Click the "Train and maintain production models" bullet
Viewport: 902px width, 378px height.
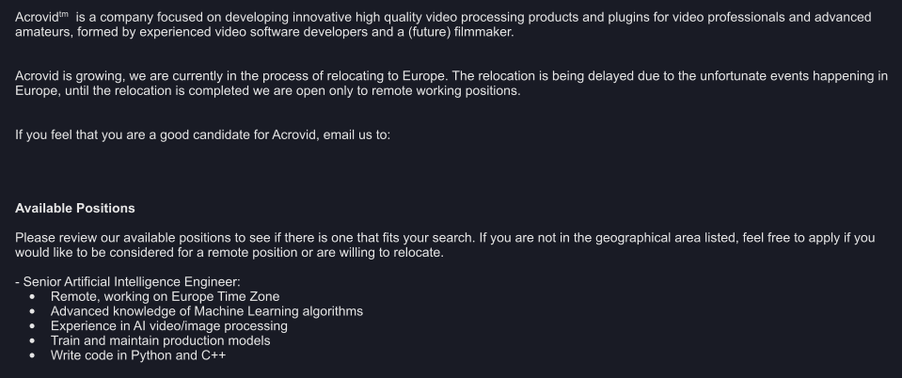coord(161,340)
